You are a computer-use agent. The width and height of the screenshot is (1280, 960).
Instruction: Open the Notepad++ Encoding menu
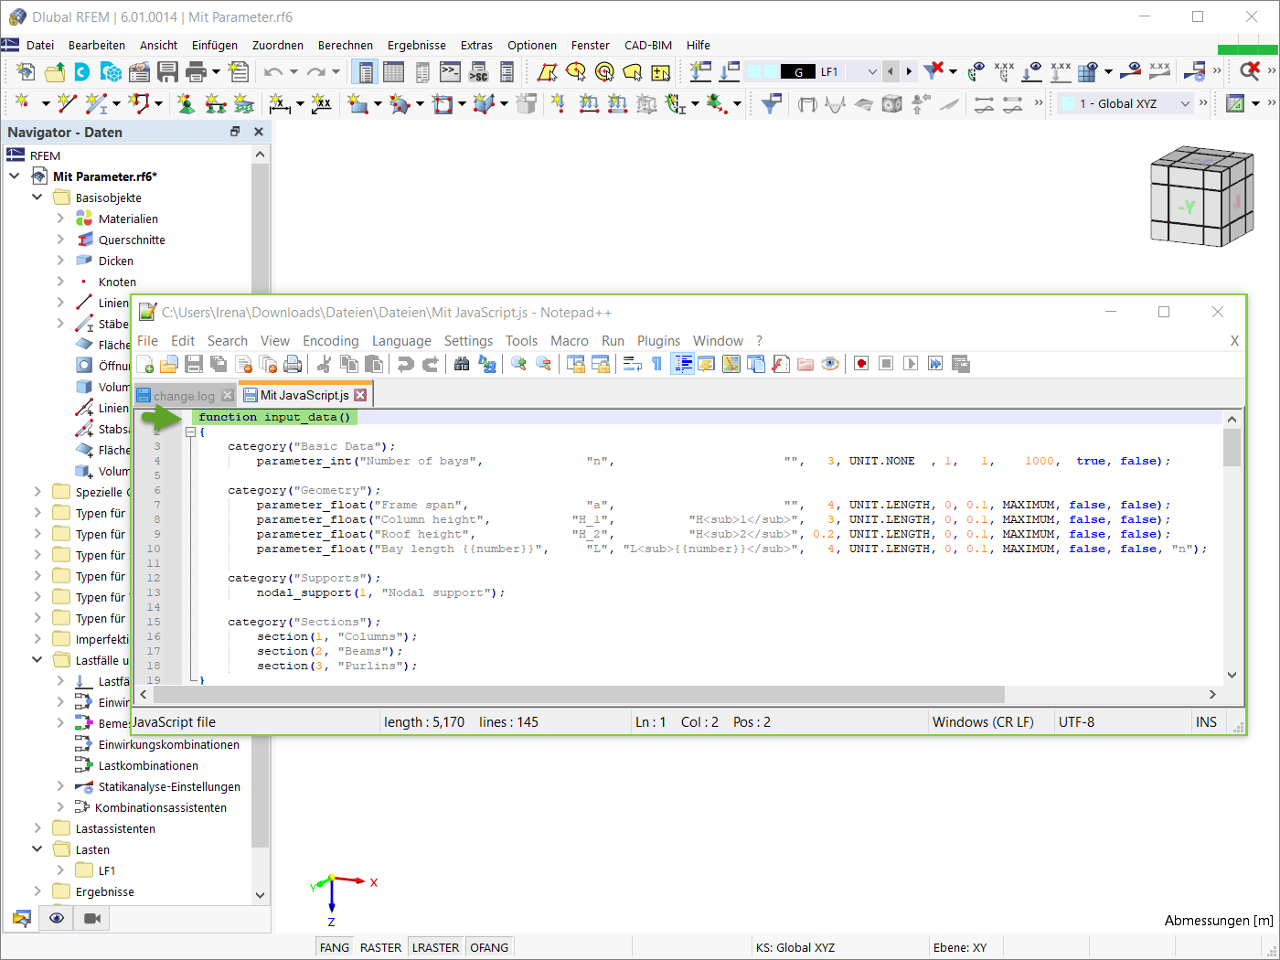coord(331,340)
